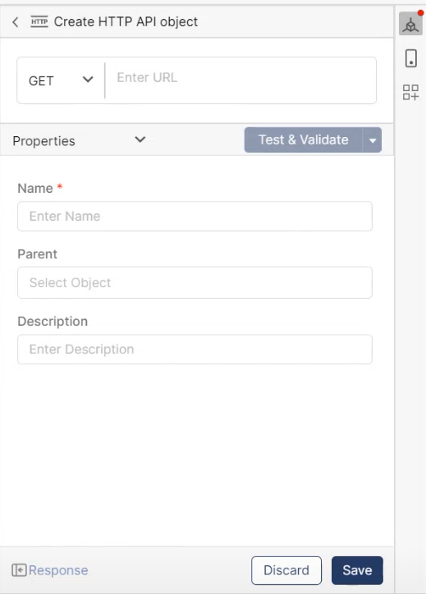Click the chevron next to GET
Image resolution: width=426 pixels, height=594 pixels.
point(88,80)
